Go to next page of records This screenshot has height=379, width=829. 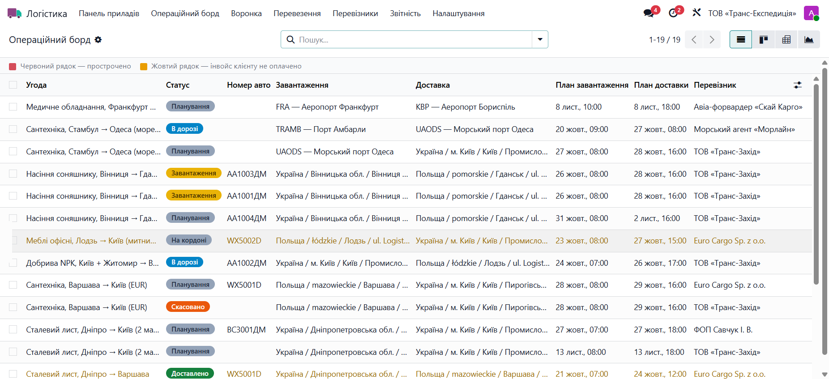(712, 40)
